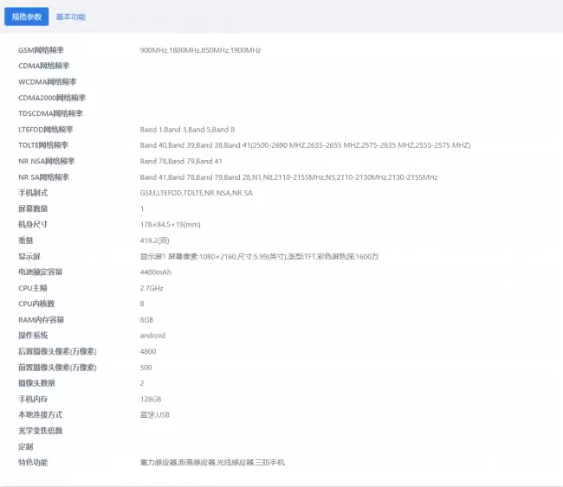Click the 本地连接方式 label
The height and width of the screenshot is (487, 563).
tap(40, 415)
